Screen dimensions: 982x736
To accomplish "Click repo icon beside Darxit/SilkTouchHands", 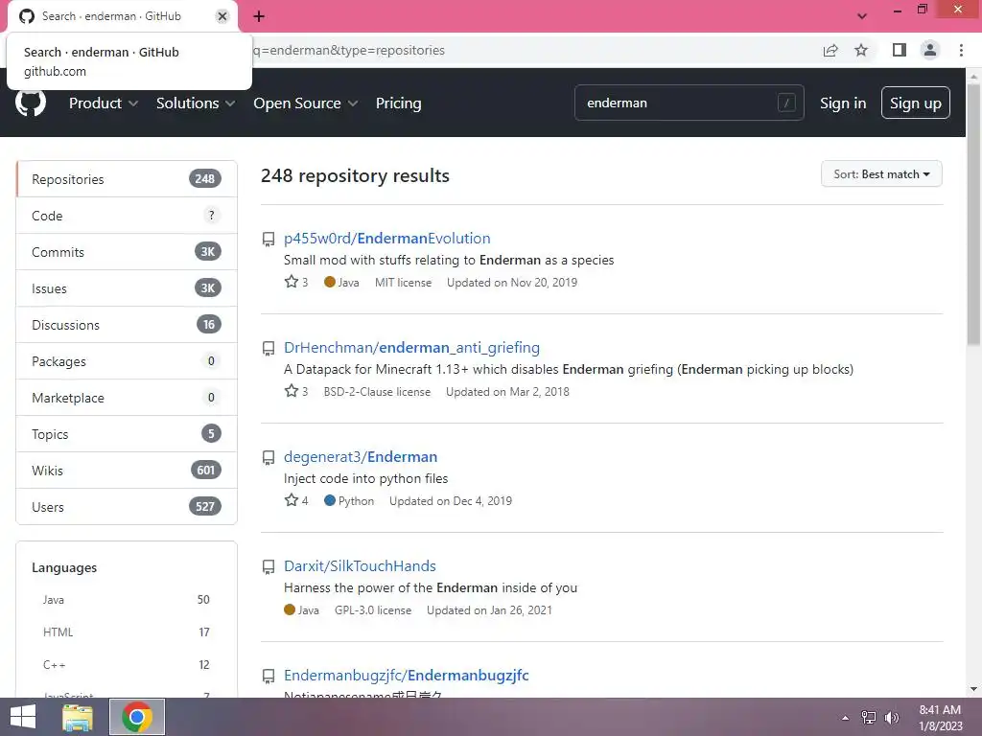I will click(x=269, y=567).
